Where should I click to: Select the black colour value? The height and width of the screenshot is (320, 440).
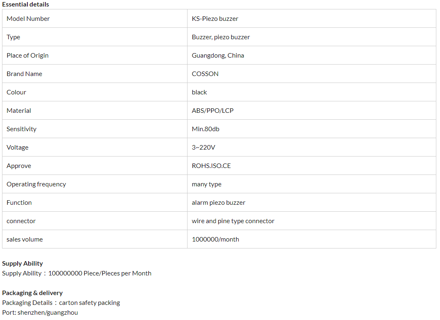(x=199, y=92)
